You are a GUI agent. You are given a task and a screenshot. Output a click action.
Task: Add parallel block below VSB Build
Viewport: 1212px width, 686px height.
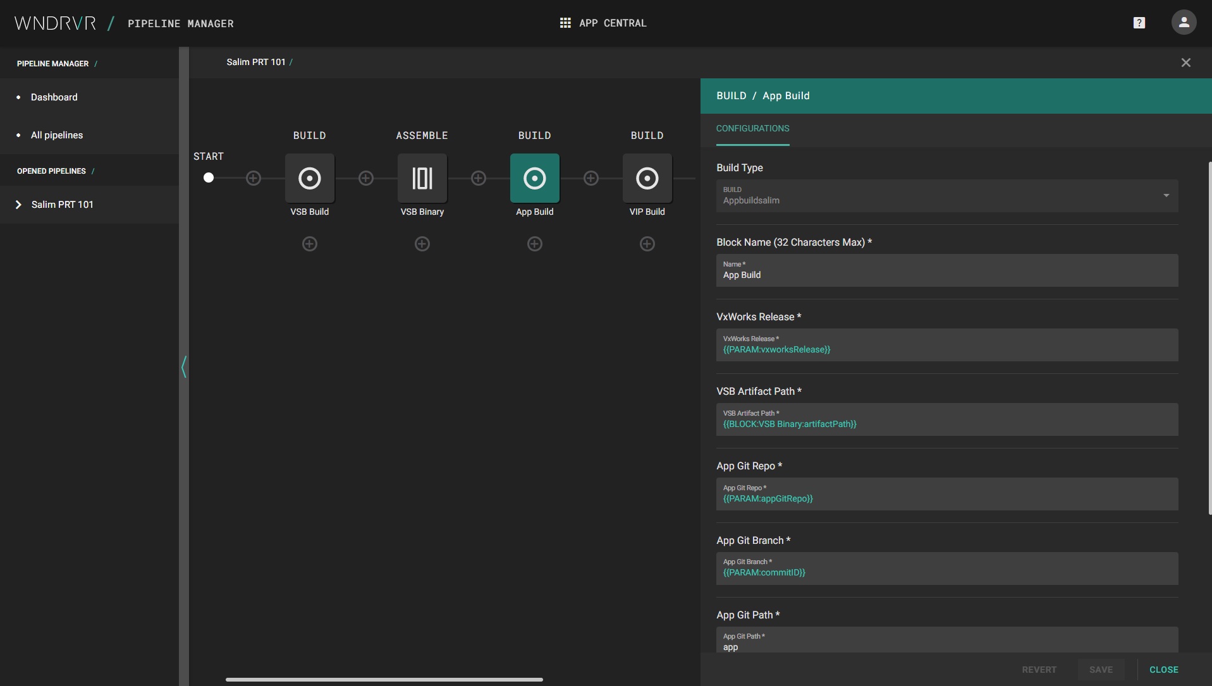[310, 244]
